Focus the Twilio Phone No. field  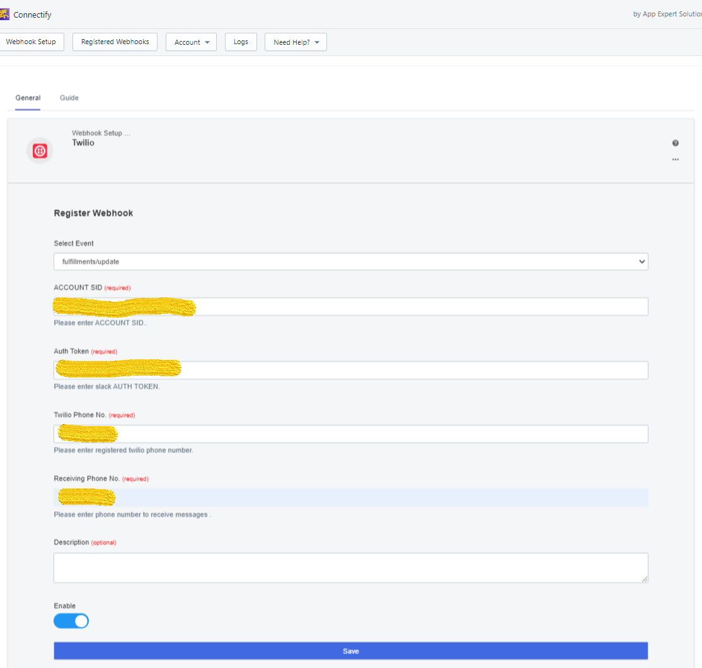[350, 434]
